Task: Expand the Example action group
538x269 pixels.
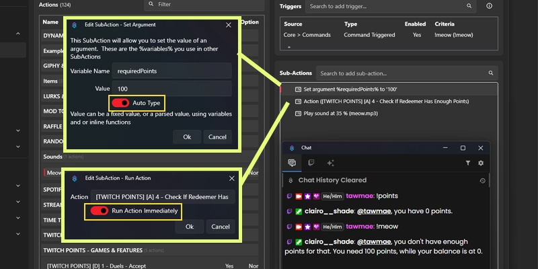Action: [x=54, y=51]
